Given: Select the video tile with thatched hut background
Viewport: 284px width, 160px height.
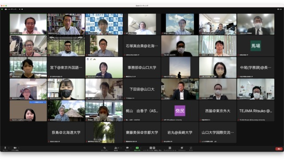Looking at the screenshot, I should 66,111.
